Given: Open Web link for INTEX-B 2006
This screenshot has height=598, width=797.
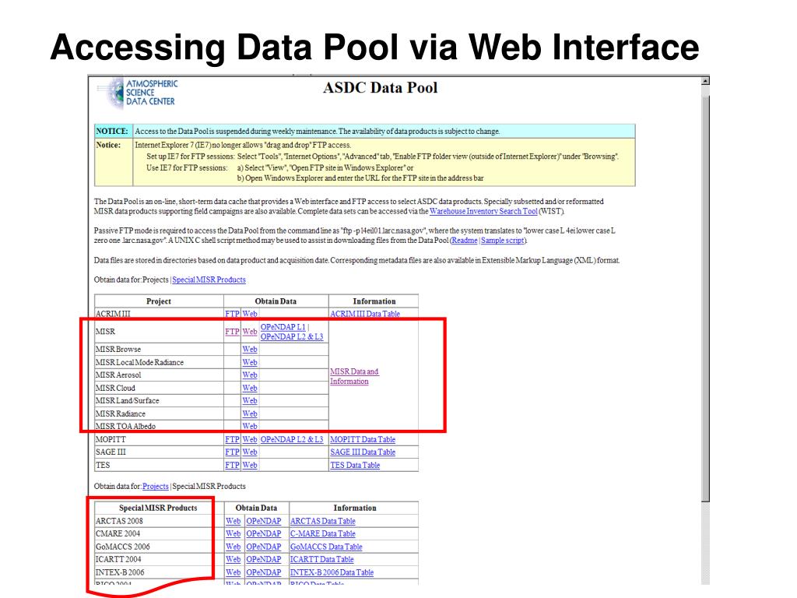Looking at the screenshot, I should [x=233, y=572].
